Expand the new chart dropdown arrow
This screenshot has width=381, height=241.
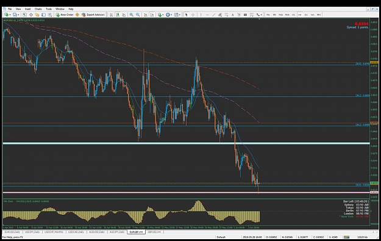[x=10, y=15]
